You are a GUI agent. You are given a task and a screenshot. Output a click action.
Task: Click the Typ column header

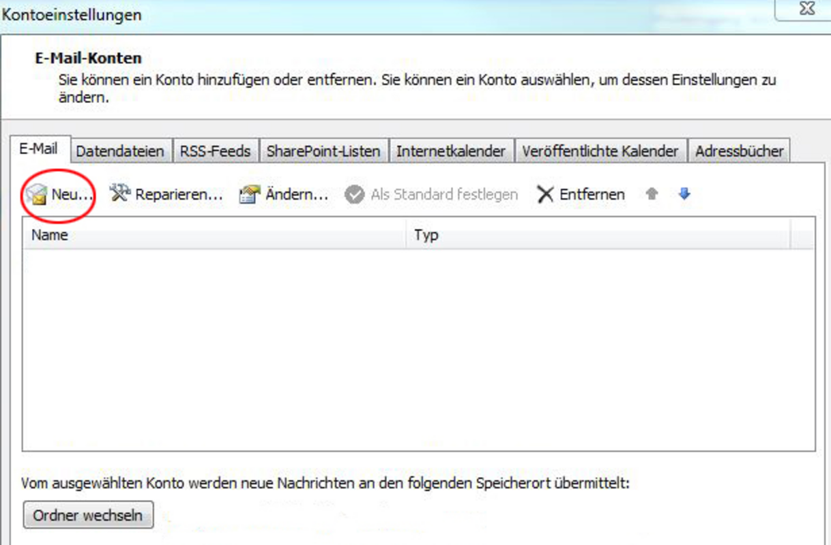click(598, 235)
